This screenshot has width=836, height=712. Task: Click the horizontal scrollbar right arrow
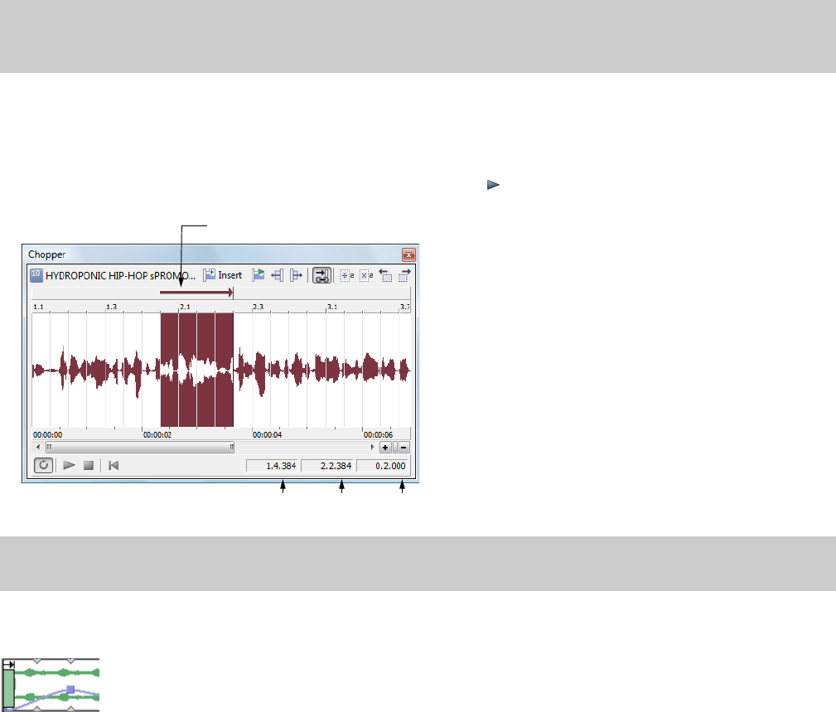coord(372,447)
